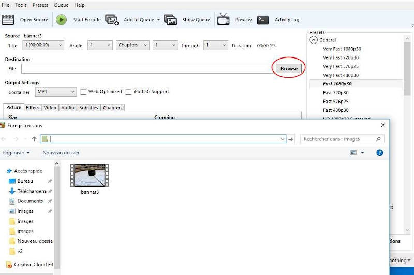
Task: Click the Rechercher dans : images search box
Action: pyautogui.click(x=342, y=139)
